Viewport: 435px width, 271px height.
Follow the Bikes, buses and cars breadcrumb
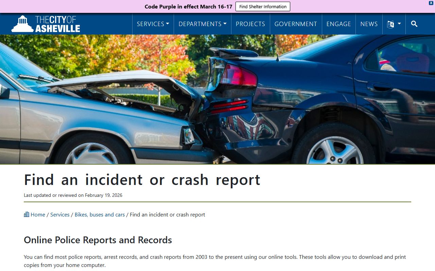pos(100,214)
